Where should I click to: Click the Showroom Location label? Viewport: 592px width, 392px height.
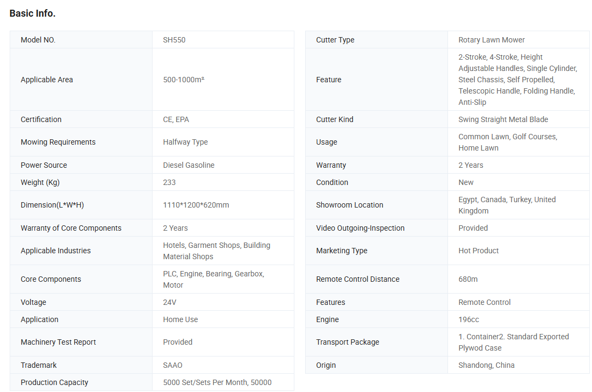tap(350, 205)
